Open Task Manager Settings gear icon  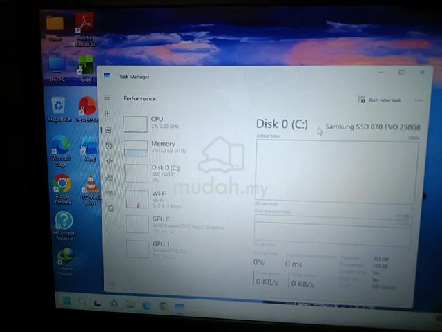[x=113, y=283]
